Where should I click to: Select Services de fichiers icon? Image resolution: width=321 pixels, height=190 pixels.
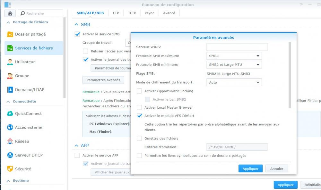[x=10, y=48]
